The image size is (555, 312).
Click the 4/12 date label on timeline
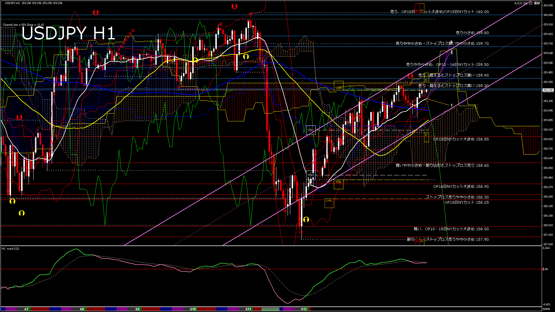tap(304, 309)
